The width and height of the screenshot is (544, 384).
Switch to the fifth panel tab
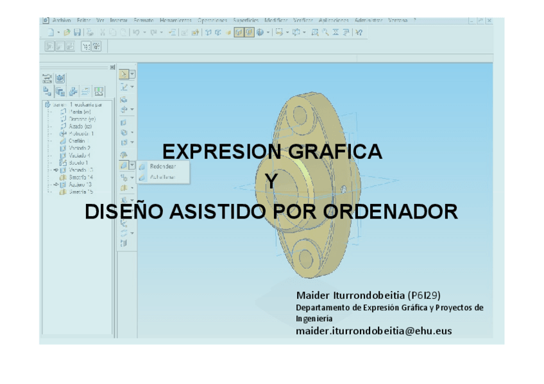click(99, 92)
